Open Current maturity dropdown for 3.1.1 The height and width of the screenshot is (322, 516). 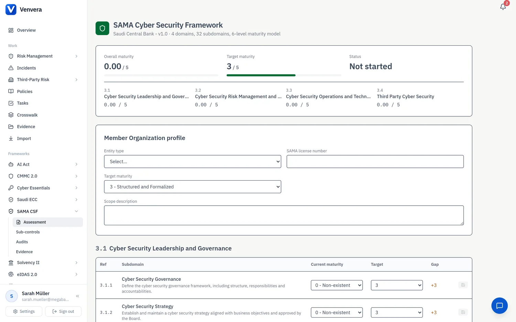click(337, 285)
